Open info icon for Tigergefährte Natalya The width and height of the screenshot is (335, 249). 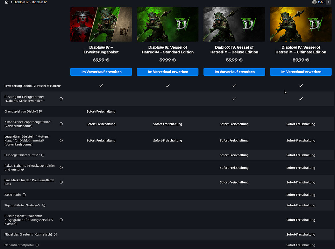click(44, 205)
